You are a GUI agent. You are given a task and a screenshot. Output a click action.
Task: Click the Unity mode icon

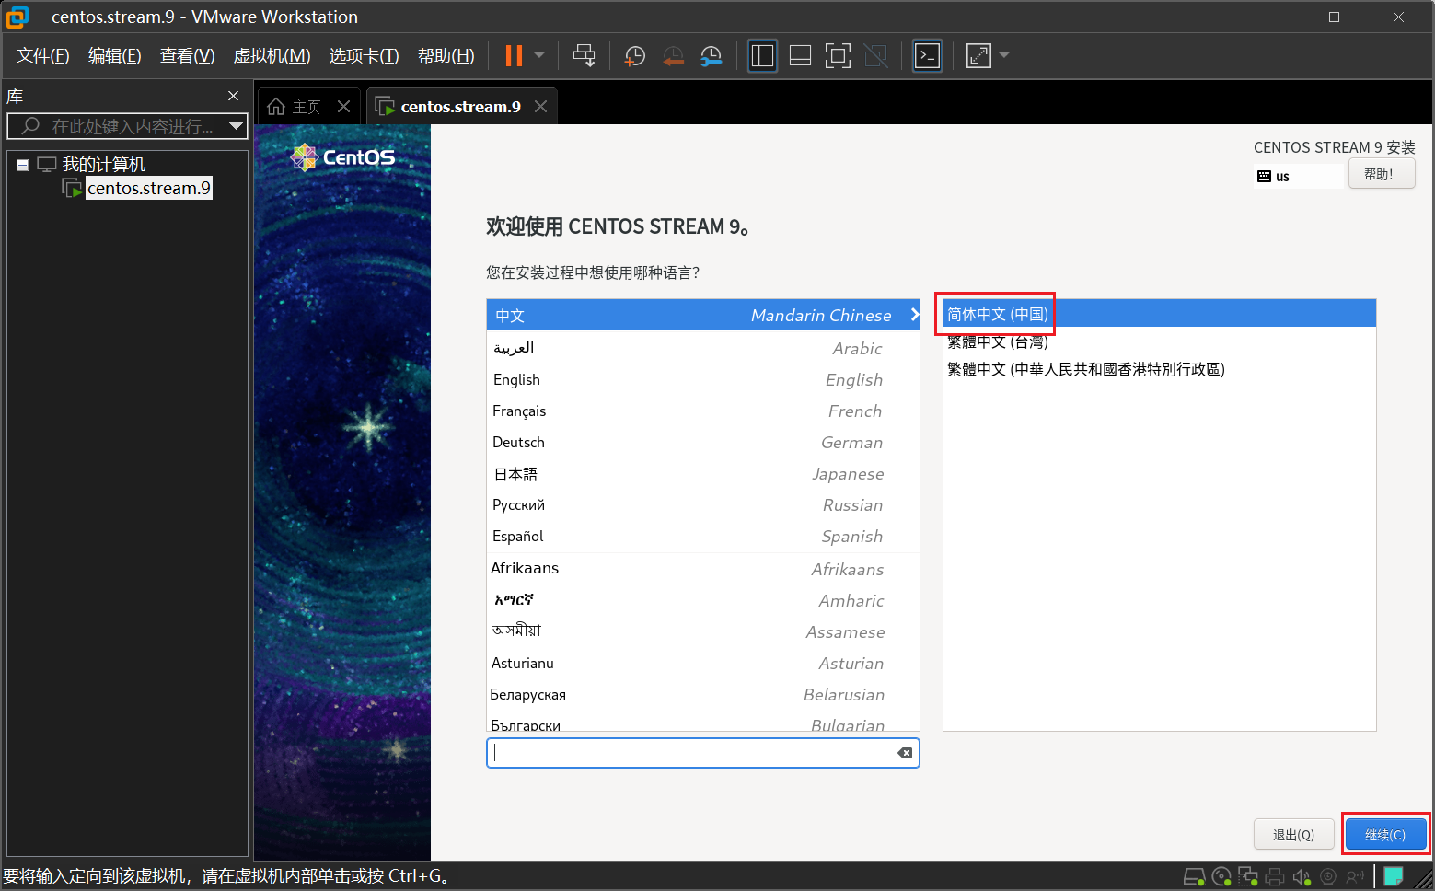point(875,55)
